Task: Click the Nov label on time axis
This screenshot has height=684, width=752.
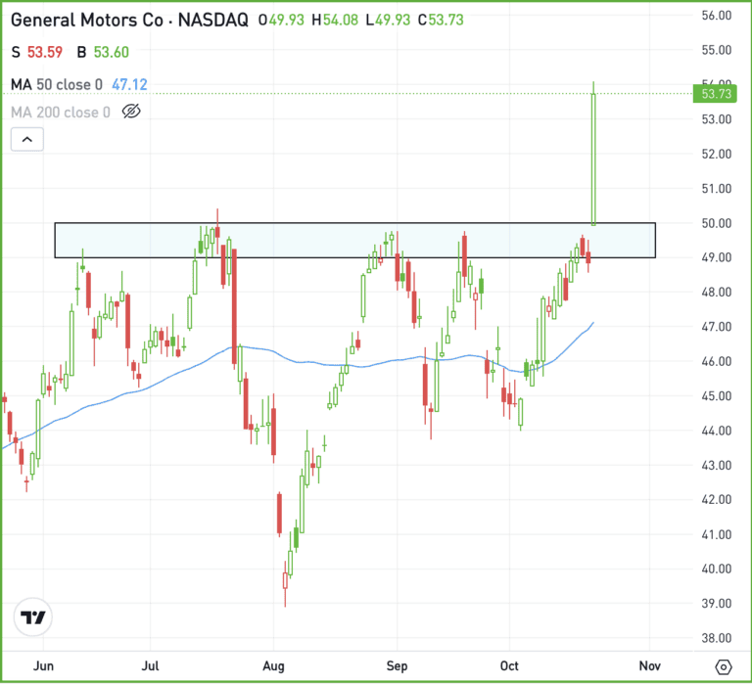Action: (650, 666)
